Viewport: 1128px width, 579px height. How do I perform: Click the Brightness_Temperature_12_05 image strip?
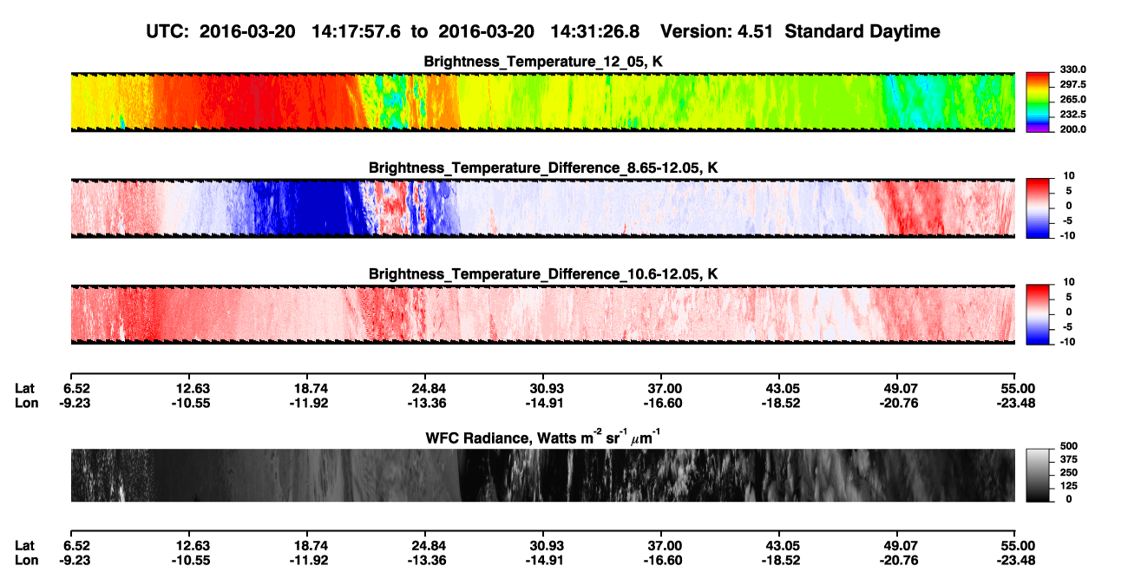pyautogui.click(x=542, y=102)
